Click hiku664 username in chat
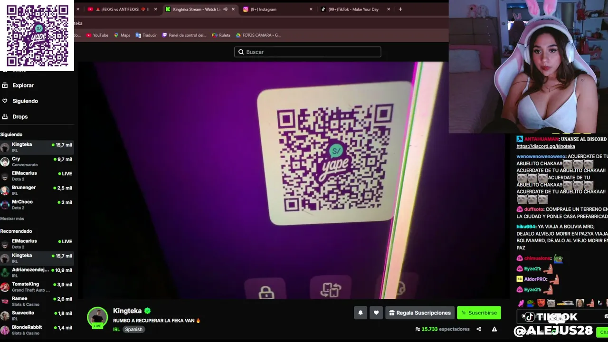The height and width of the screenshot is (342, 608). 526,227
